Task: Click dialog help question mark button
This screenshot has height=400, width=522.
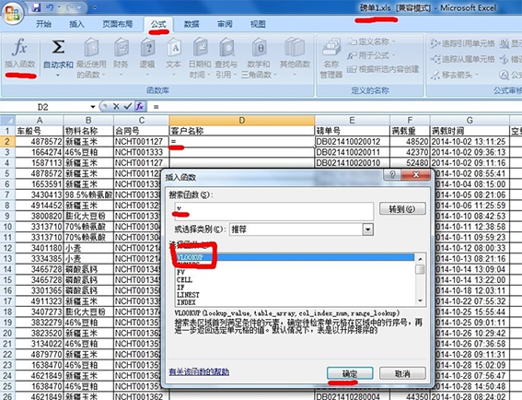Action: pyautogui.click(x=392, y=175)
